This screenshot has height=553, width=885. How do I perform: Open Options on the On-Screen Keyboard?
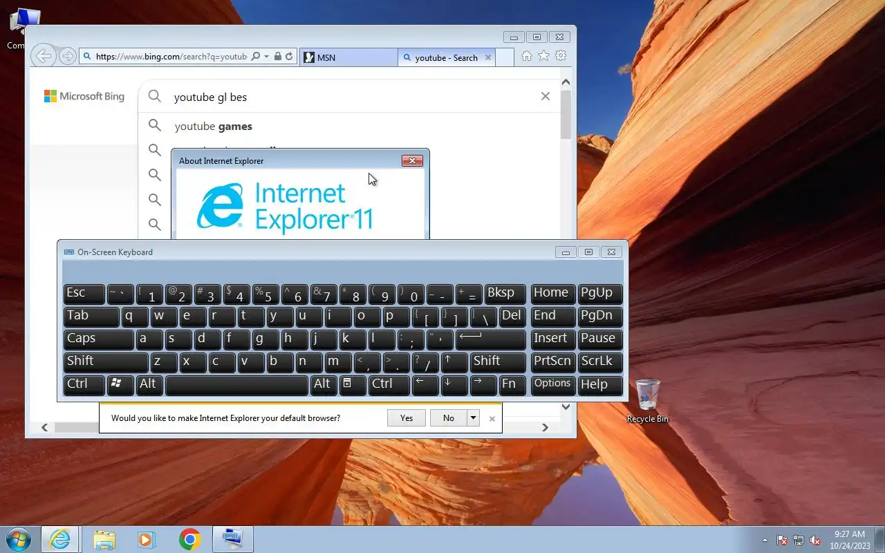pos(552,384)
